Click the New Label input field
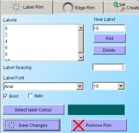Screen dimensions: 139x133 [109, 28]
